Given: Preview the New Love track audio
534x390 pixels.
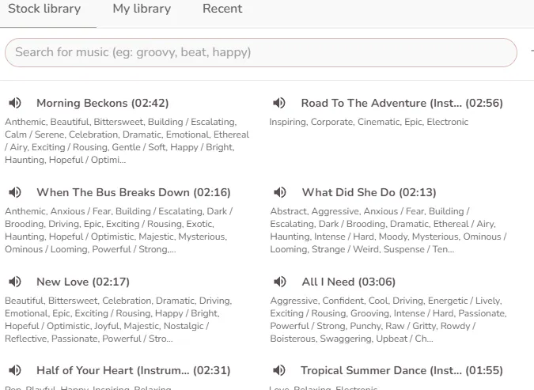Looking at the screenshot, I should (x=15, y=282).
